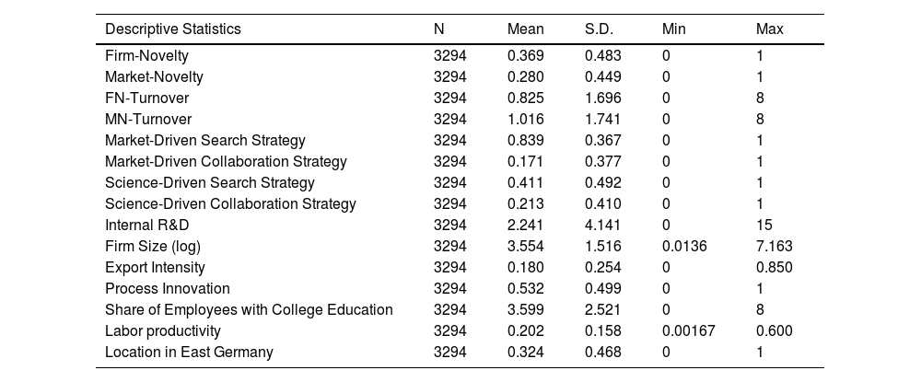Click the Mean column header
921x382 pixels.
pyautogui.click(x=526, y=29)
